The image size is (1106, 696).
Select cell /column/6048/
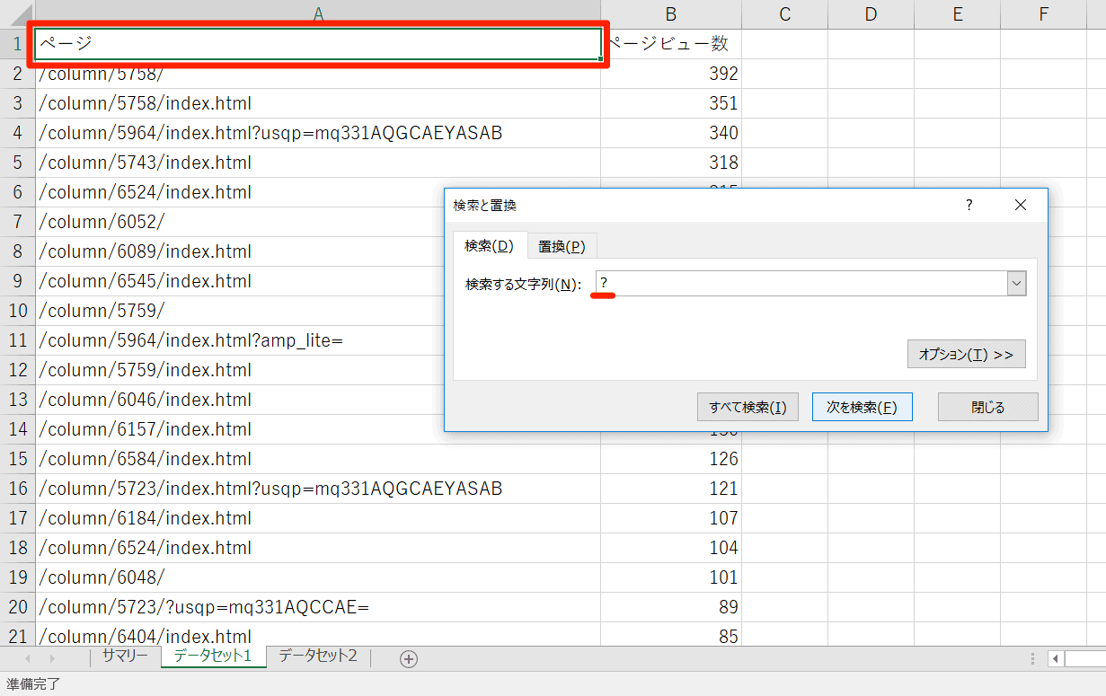click(x=318, y=577)
